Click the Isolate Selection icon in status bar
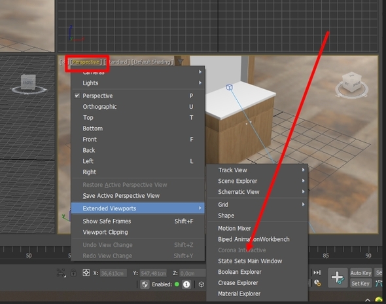 click(61, 273)
